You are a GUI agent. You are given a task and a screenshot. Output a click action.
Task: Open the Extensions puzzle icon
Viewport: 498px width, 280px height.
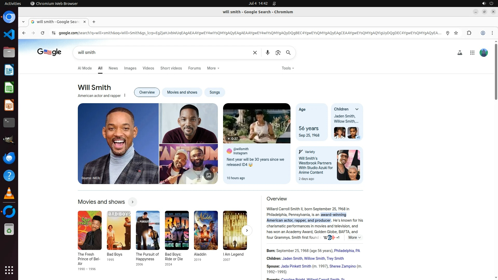[x=469, y=33]
